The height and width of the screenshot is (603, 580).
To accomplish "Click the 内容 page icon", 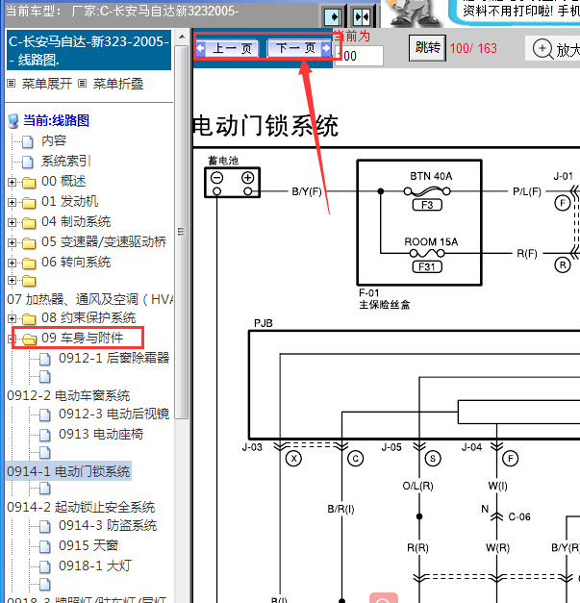I will (x=28, y=141).
